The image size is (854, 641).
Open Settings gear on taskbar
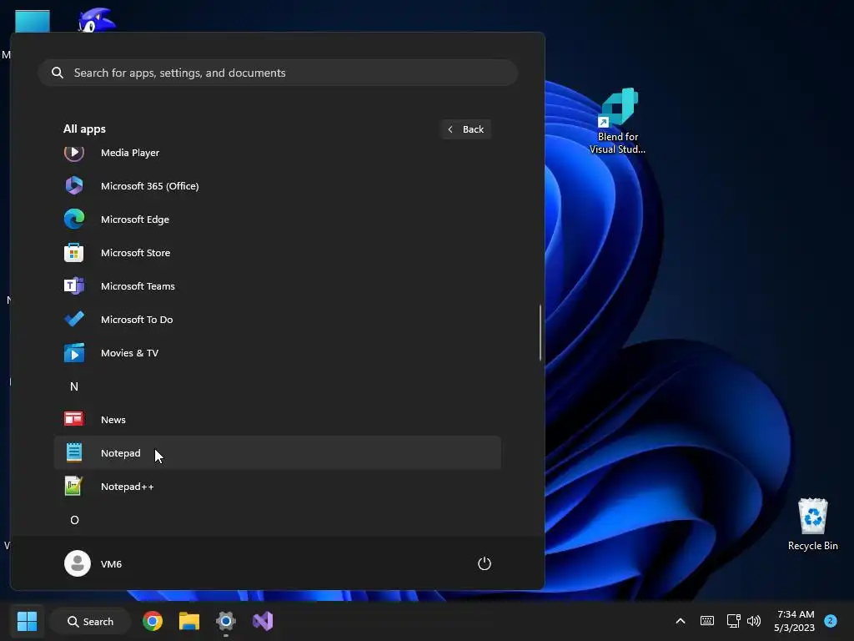[x=225, y=621]
